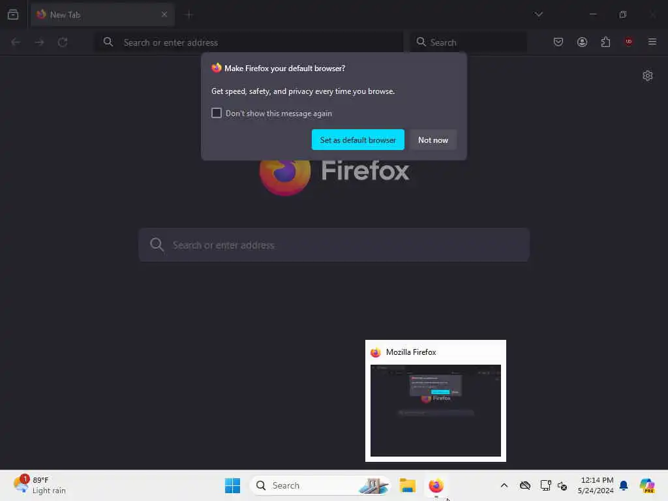Check Don't show this message again
Viewport: 668px width, 501px height.
(x=217, y=113)
